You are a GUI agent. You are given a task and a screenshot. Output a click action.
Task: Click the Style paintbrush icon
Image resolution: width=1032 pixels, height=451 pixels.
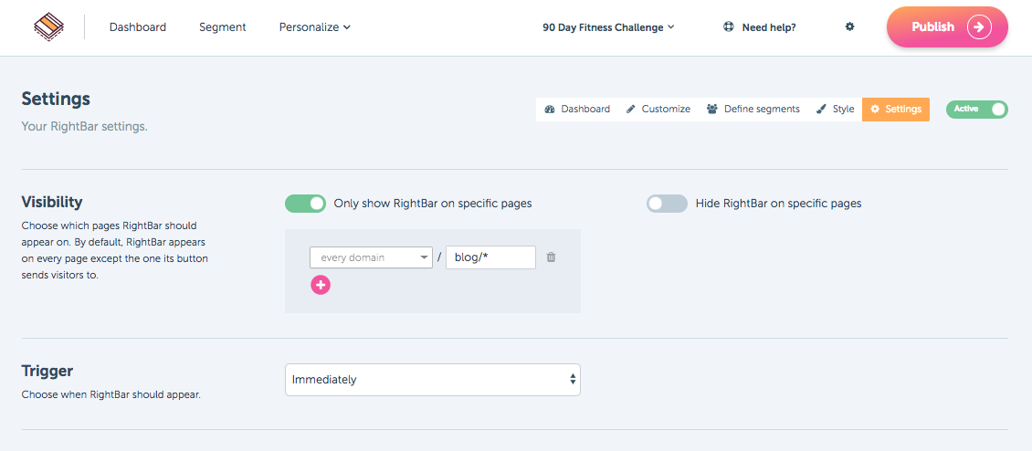[x=821, y=109]
